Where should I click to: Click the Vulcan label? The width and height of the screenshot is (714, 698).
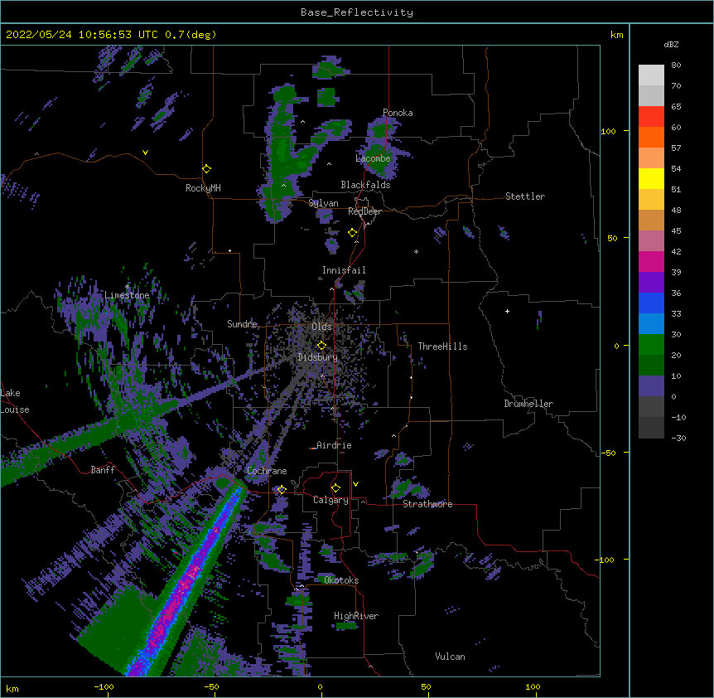click(x=450, y=657)
